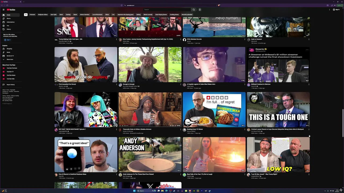Open Trump Making Calls Cold Open title

point(71,39)
